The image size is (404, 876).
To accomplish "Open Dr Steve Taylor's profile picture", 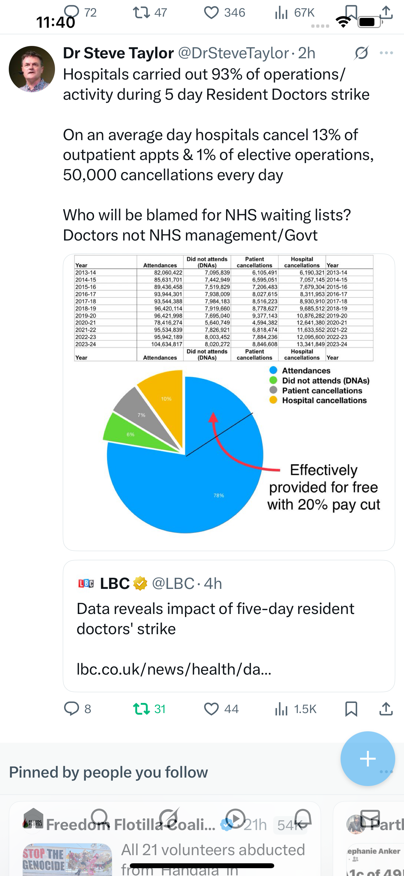I will coord(32,69).
